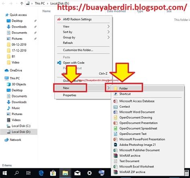190x178 pixels.
Task: Click the WinRAR ZIP archive icon
Action: (x=115, y=172)
